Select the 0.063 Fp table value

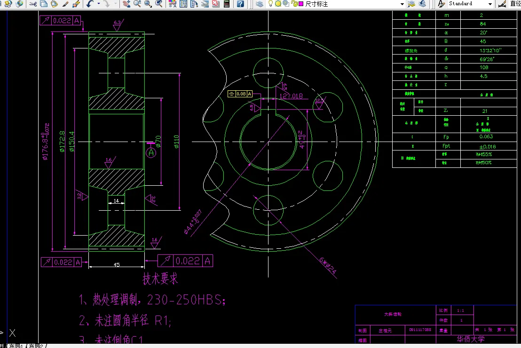[486, 136]
